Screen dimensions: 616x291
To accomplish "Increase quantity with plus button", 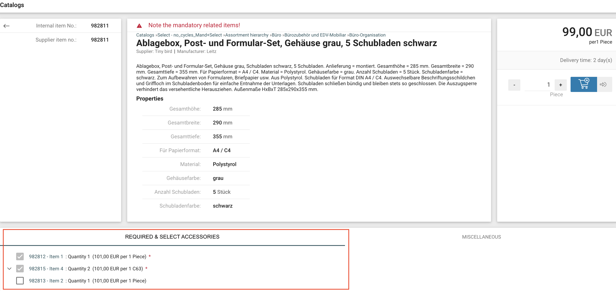I will 560,85.
